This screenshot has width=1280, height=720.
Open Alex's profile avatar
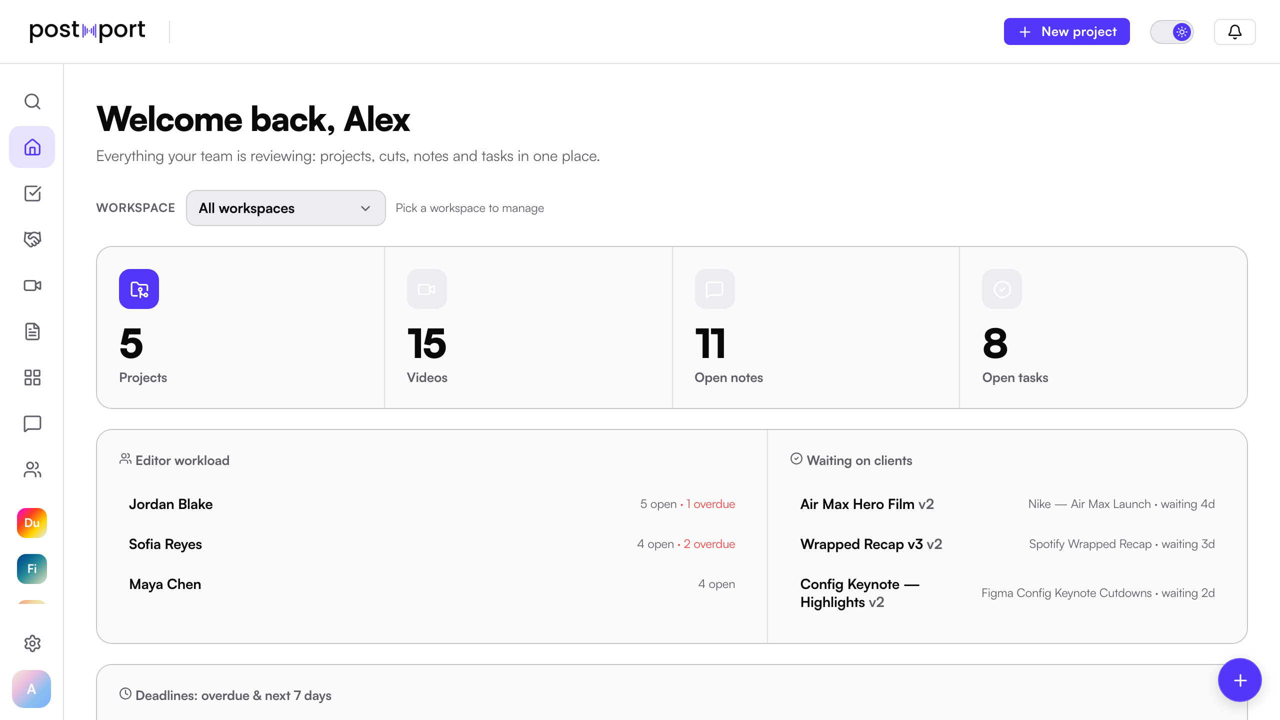click(31, 689)
